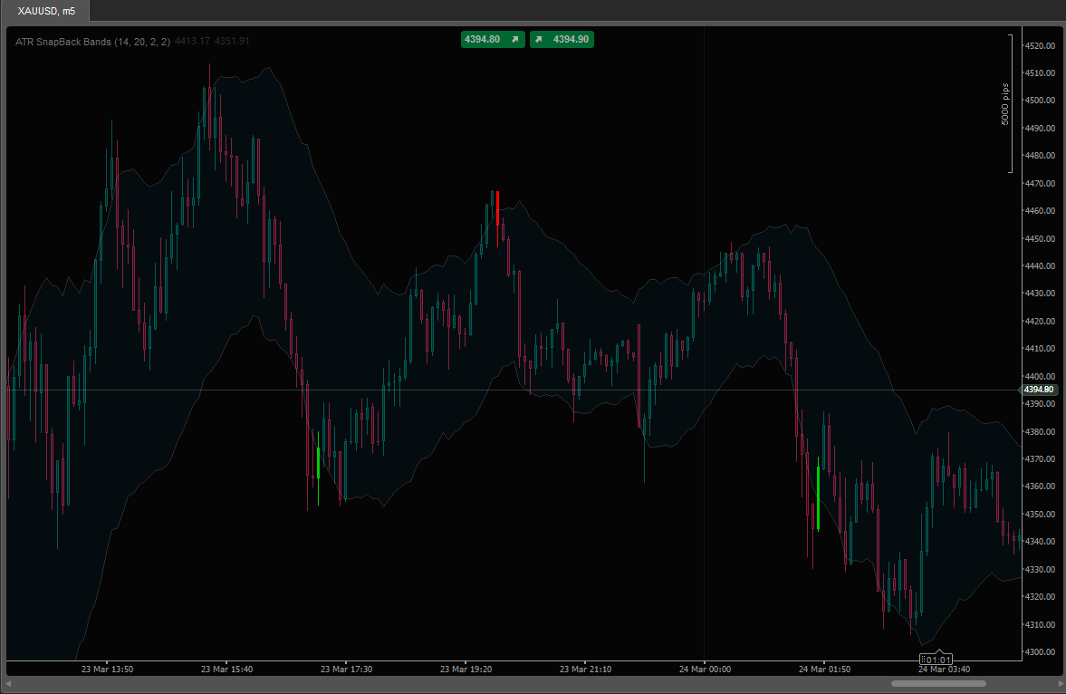Click the buy arrow icon beside 4394.90
1066x694 pixels.
tap(539, 39)
